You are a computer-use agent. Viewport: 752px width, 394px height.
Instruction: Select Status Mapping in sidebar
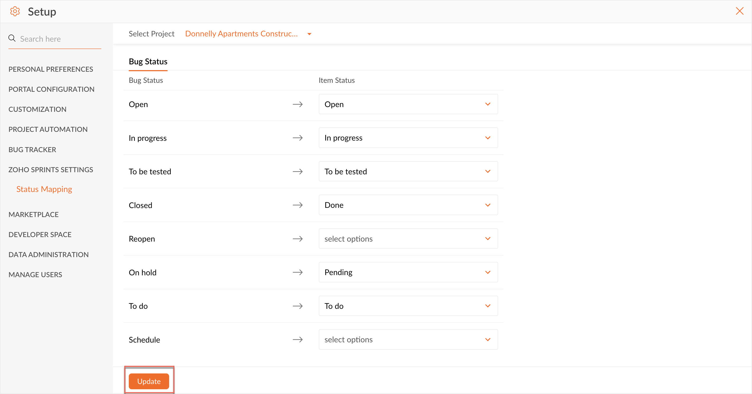[44, 189]
